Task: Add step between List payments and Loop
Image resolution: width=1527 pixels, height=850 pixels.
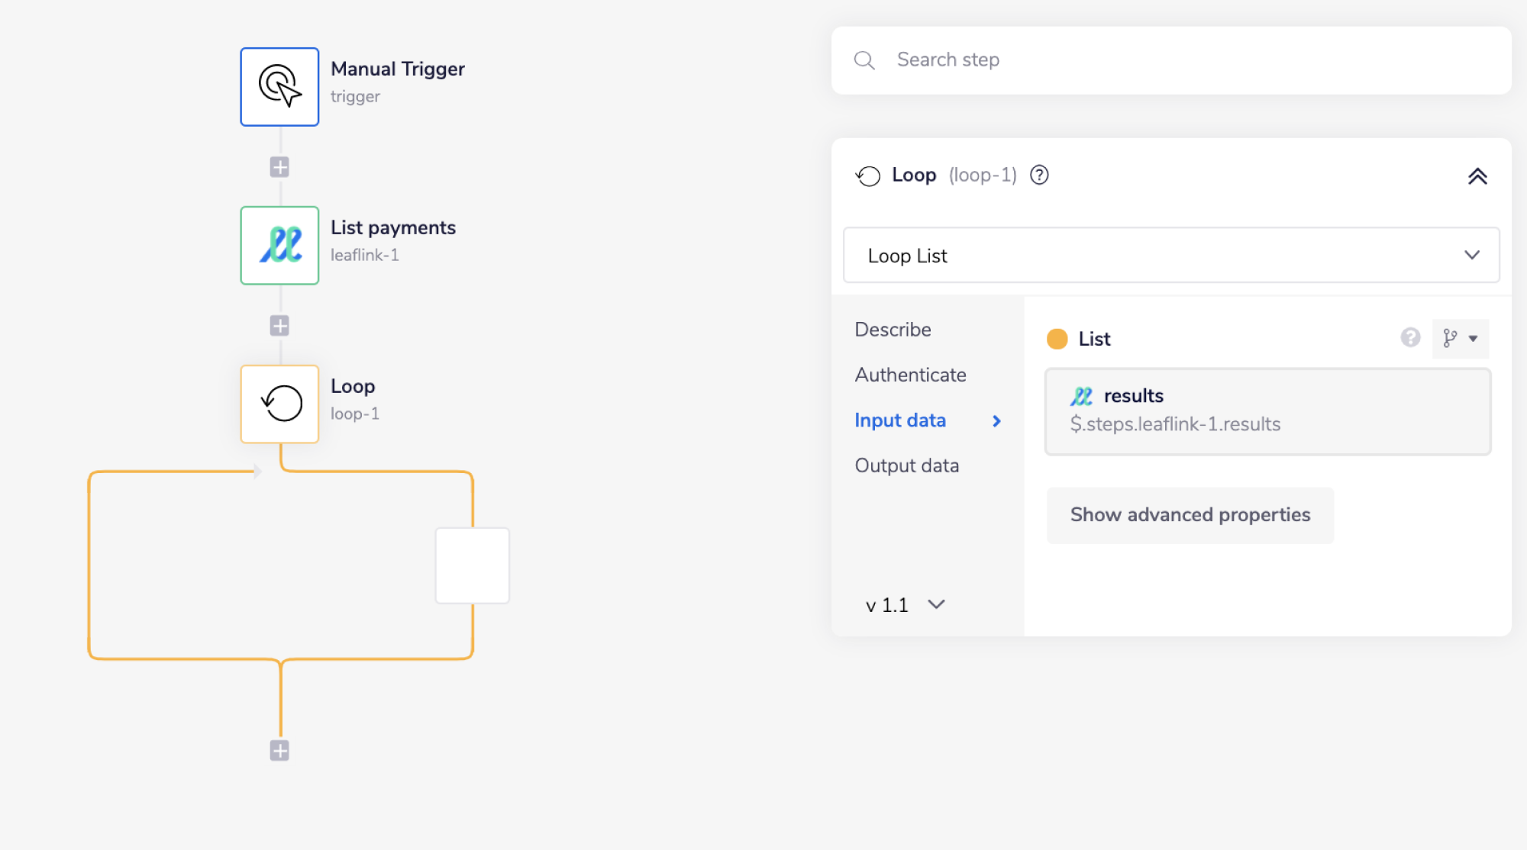Action: coord(279,326)
